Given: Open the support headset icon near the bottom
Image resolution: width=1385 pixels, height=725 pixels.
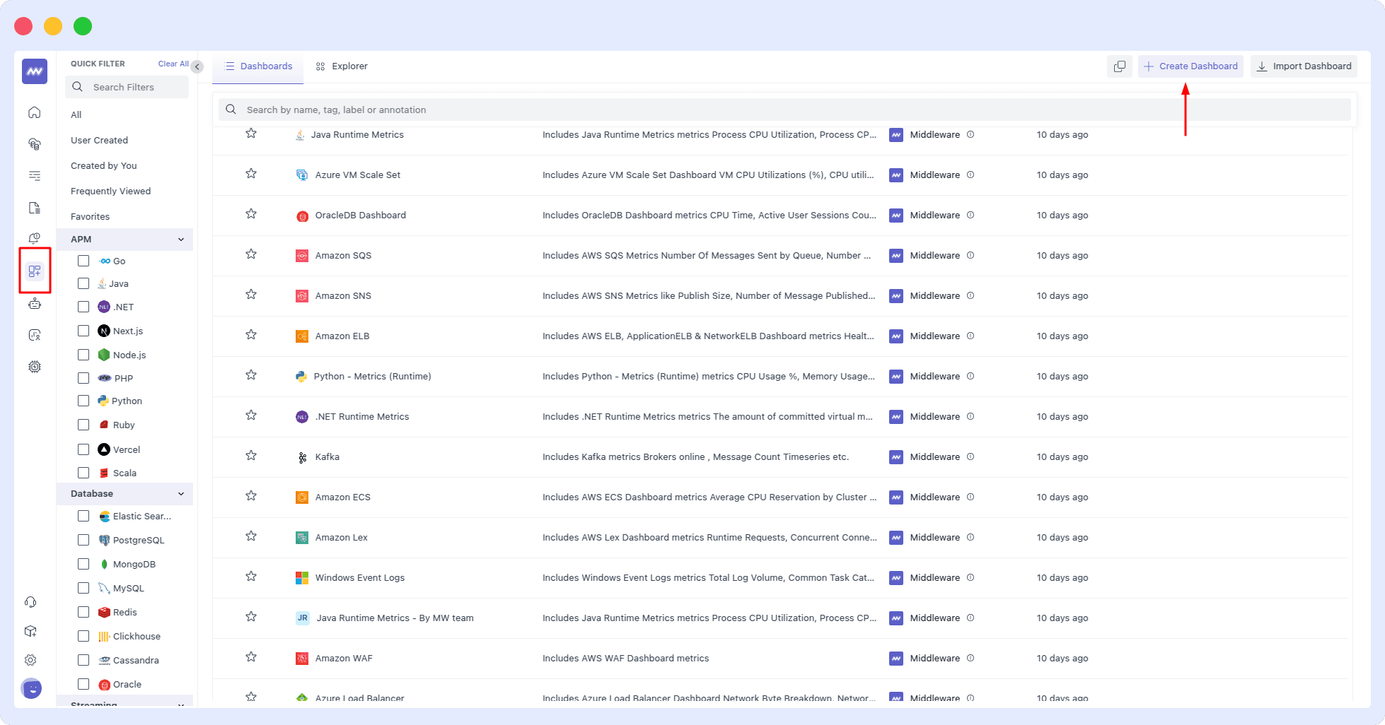Looking at the screenshot, I should 30,601.
